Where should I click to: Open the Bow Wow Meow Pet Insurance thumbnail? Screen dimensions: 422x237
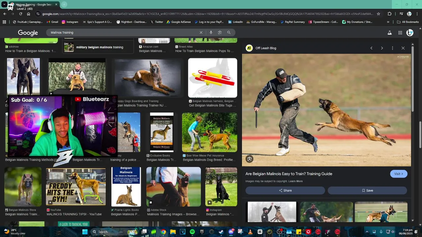click(209, 132)
